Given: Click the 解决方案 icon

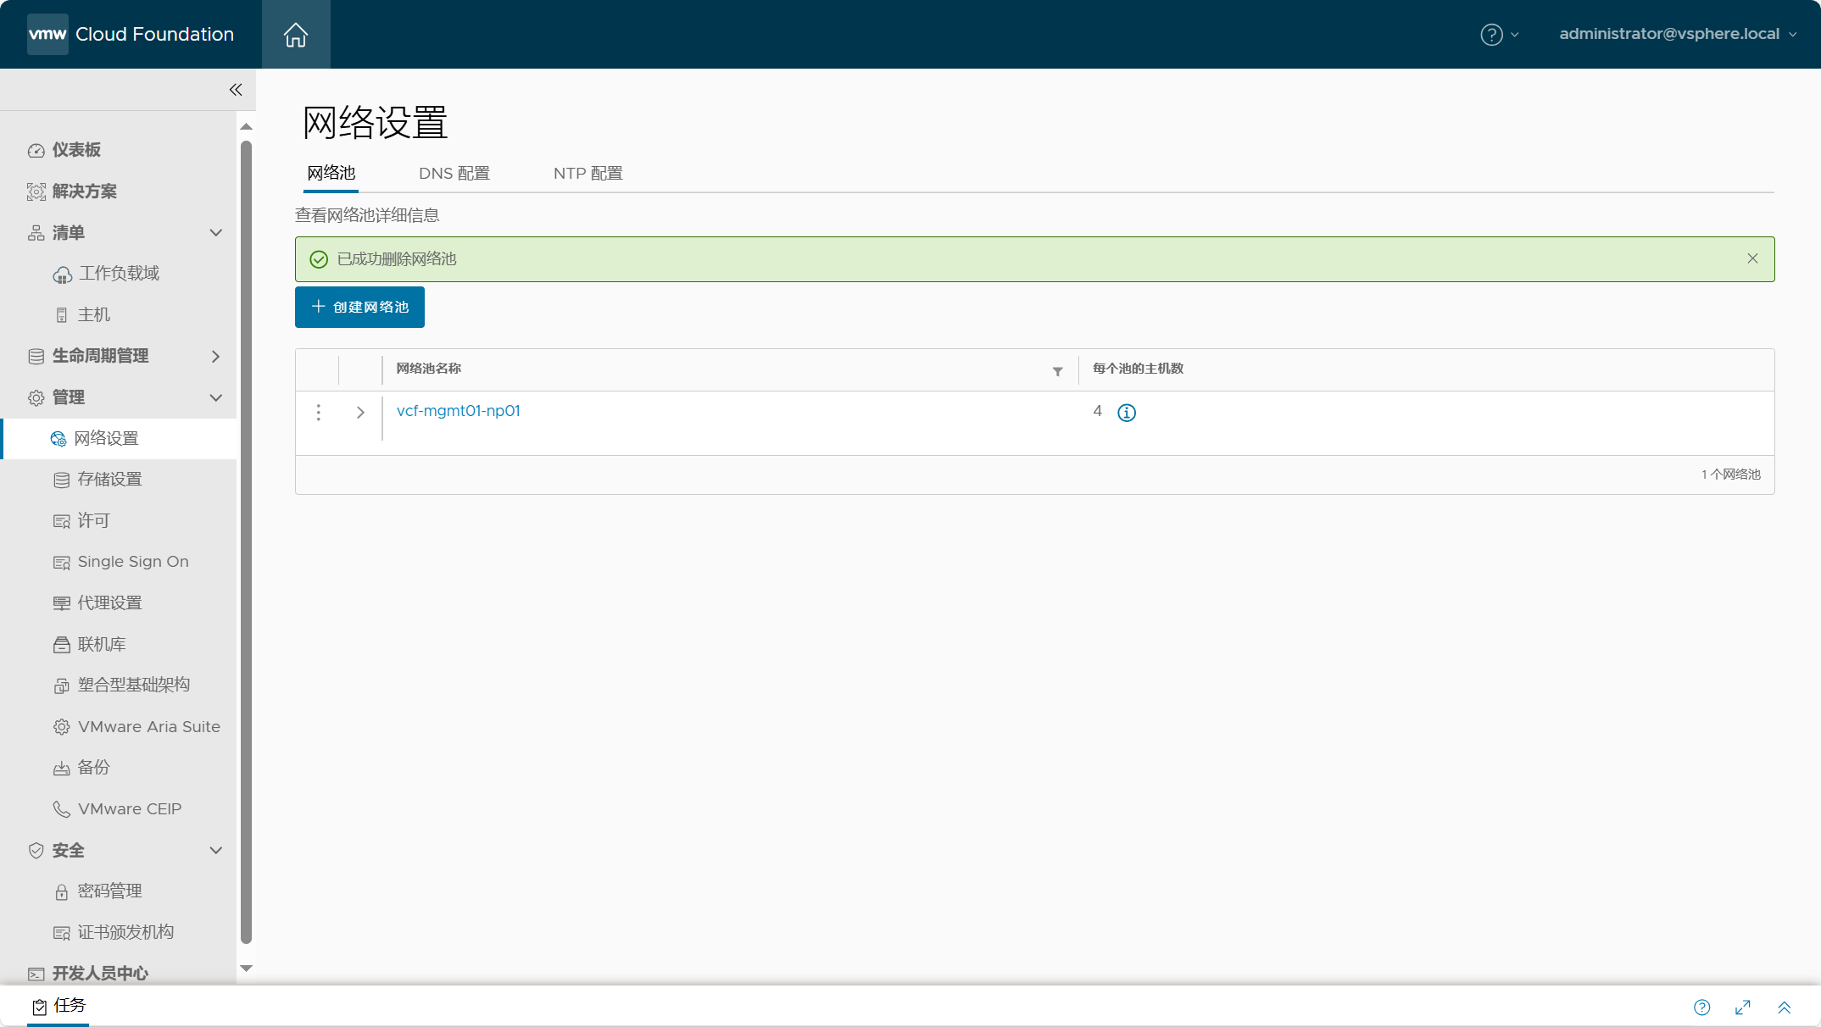Looking at the screenshot, I should pyautogui.click(x=36, y=192).
